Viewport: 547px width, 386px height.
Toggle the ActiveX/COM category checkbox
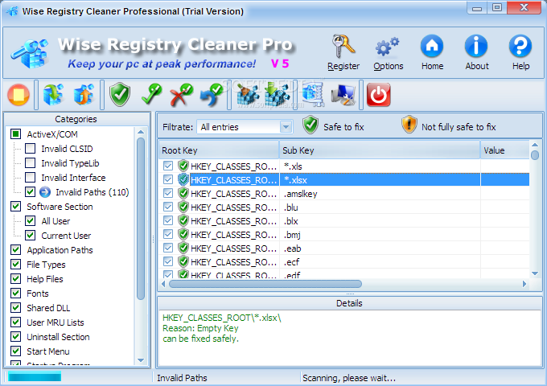tap(16, 134)
